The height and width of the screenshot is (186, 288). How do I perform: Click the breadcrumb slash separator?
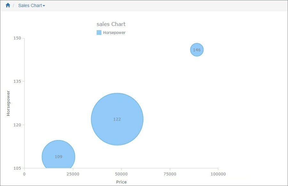pyautogui.click(x=13, y=5)
